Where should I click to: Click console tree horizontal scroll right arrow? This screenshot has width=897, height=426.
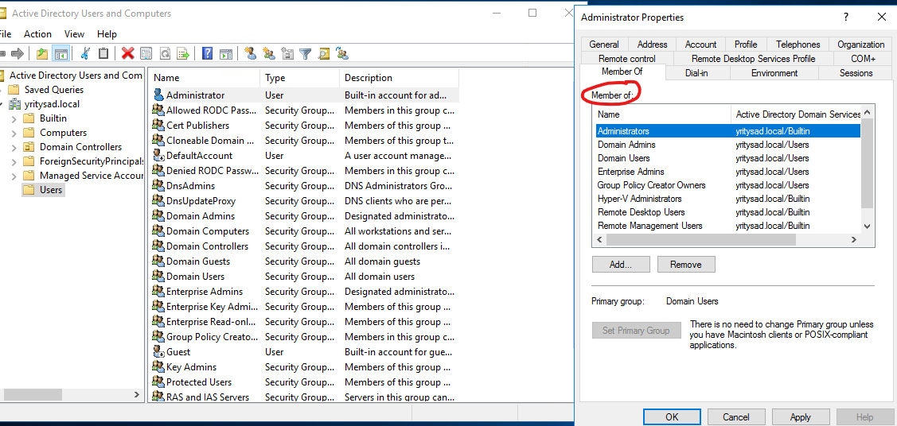[137, 394]
